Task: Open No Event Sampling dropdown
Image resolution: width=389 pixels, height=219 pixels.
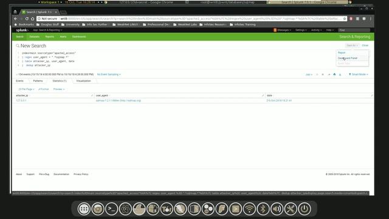Action: click(x=109, y=74)
